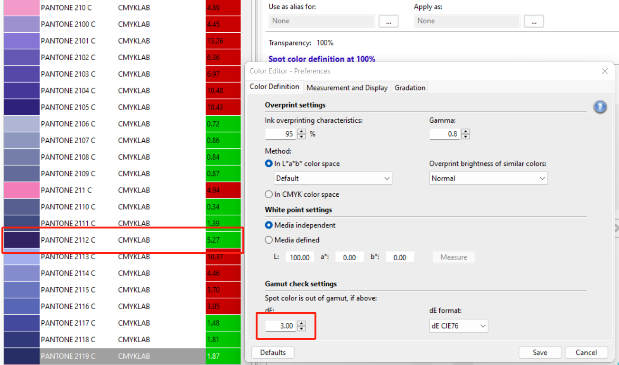Open the Overprint brightness dropdown
Image resolution: width=619 pixels, height=365 pixels.
[x=488, y=178]
